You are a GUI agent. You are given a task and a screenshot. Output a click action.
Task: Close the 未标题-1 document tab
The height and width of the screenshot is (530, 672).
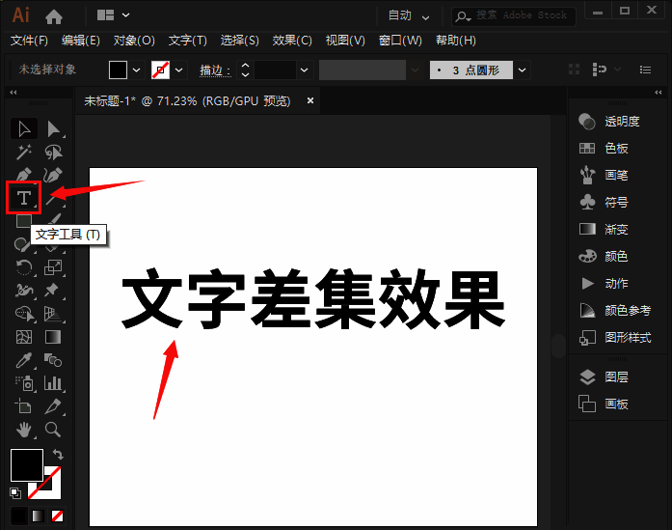(310, 100)
